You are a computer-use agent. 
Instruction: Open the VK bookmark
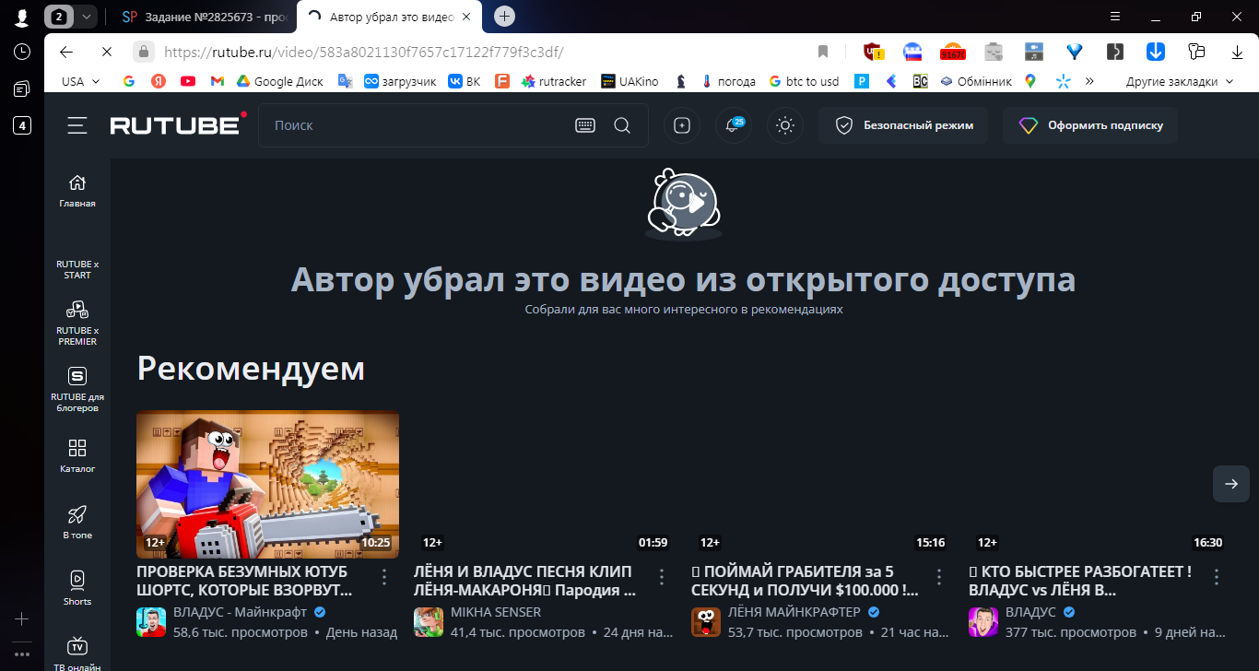coord(465,81)
